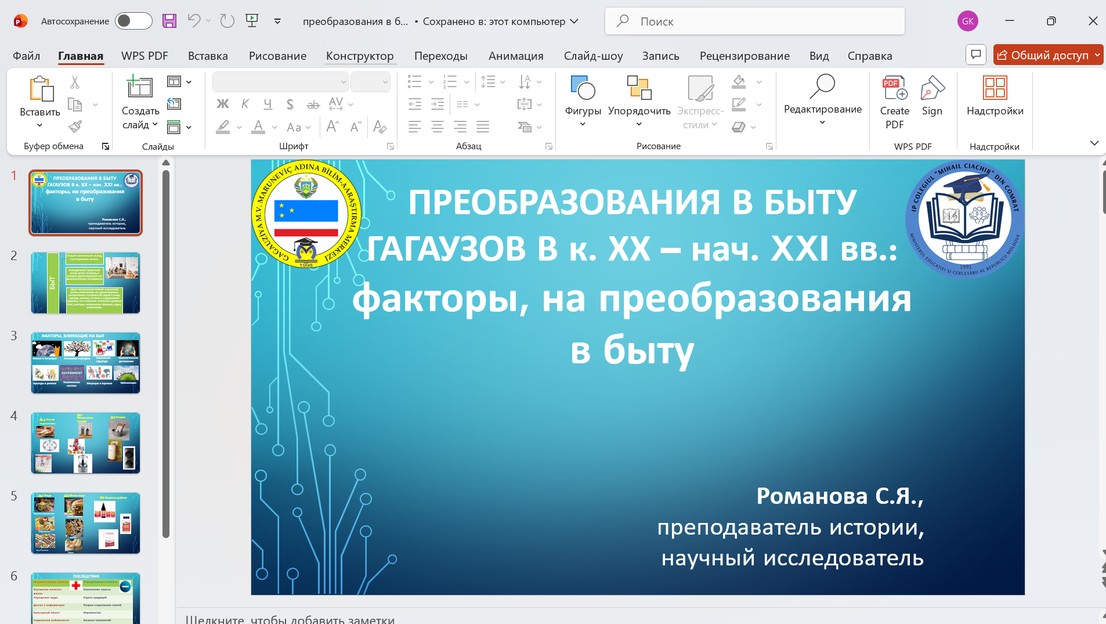This screenshot has height=624, width=1106.
Task: Start slideshow from beginning icon
Action: [x=252, y=21]
